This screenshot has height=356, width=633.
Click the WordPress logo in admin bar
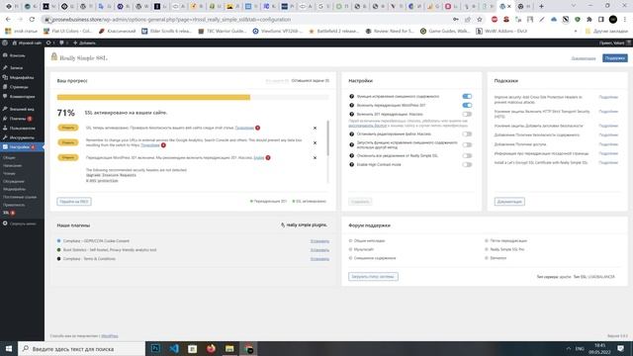click(5, 43)
